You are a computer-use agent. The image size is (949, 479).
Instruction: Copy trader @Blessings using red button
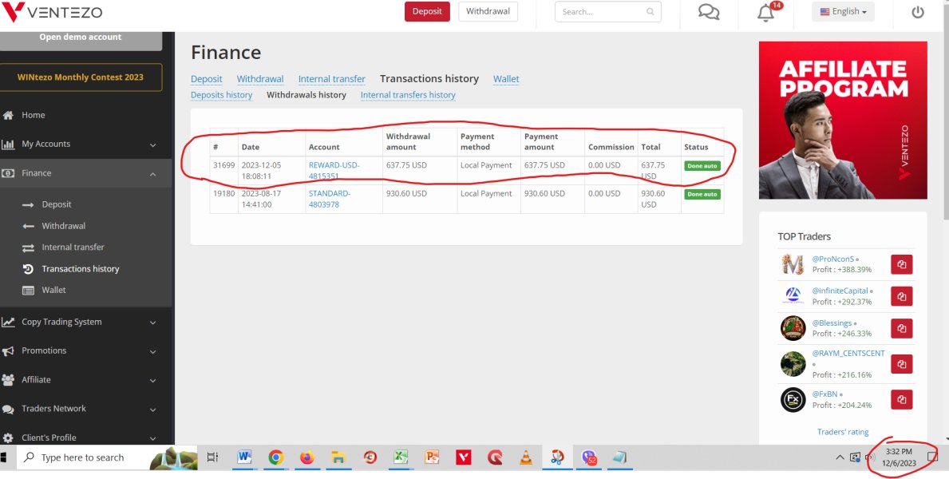(x=901, y=329)
